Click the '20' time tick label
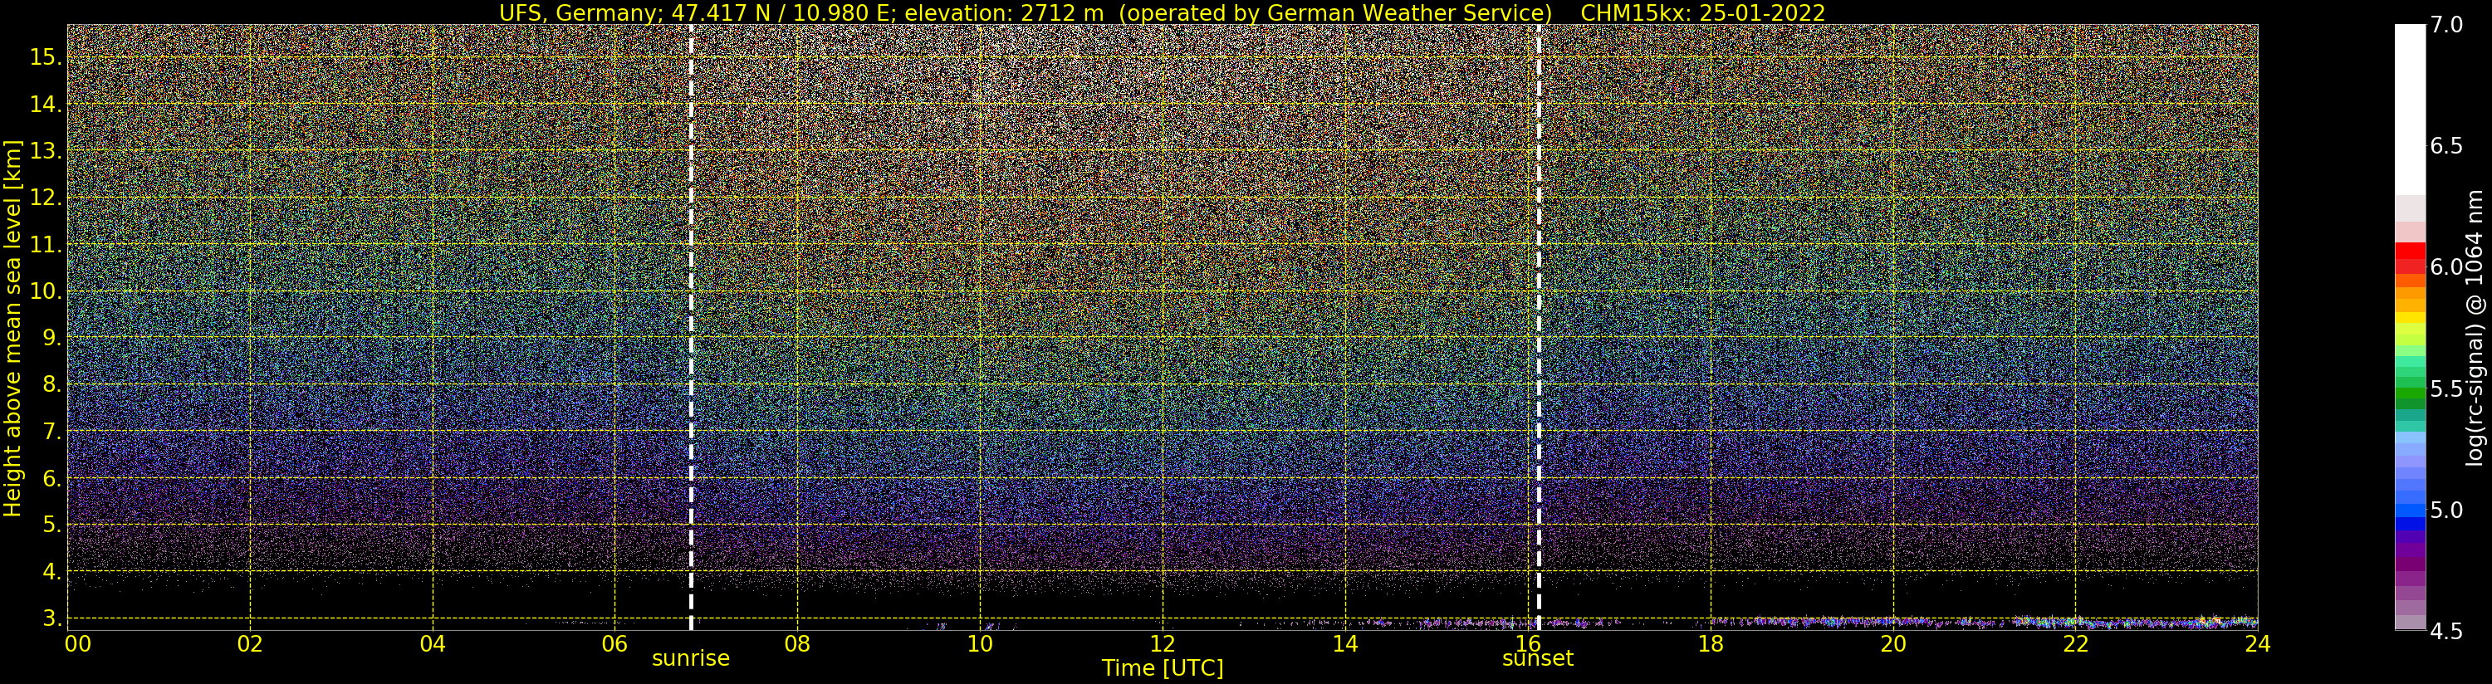Image resolution: width=2492 pixels, height=684 pixels. (x=1892, y=643)
